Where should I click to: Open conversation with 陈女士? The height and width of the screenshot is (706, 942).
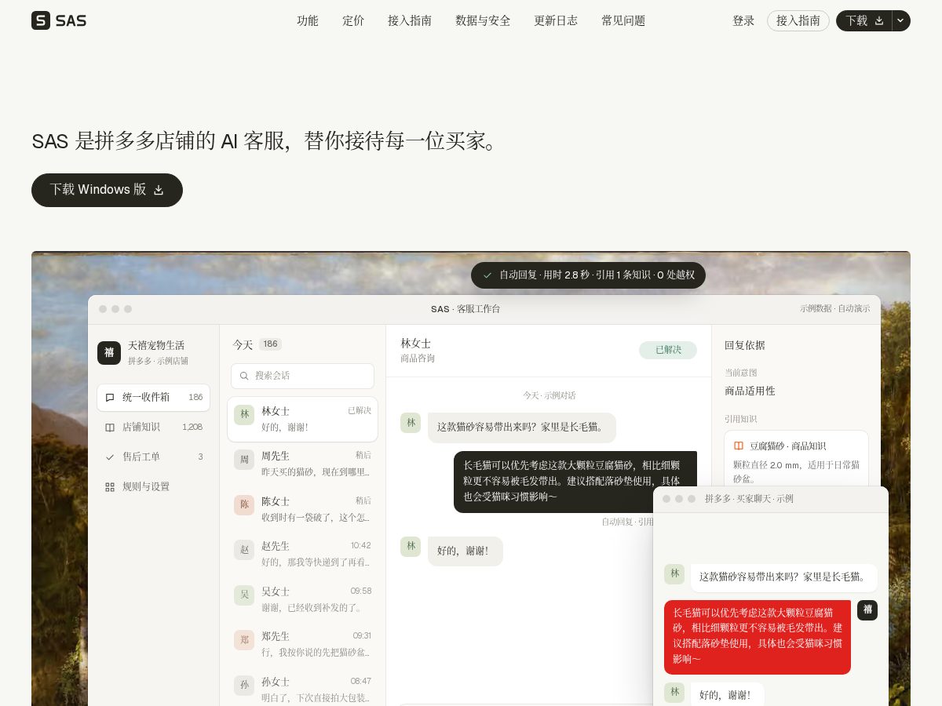302,509
